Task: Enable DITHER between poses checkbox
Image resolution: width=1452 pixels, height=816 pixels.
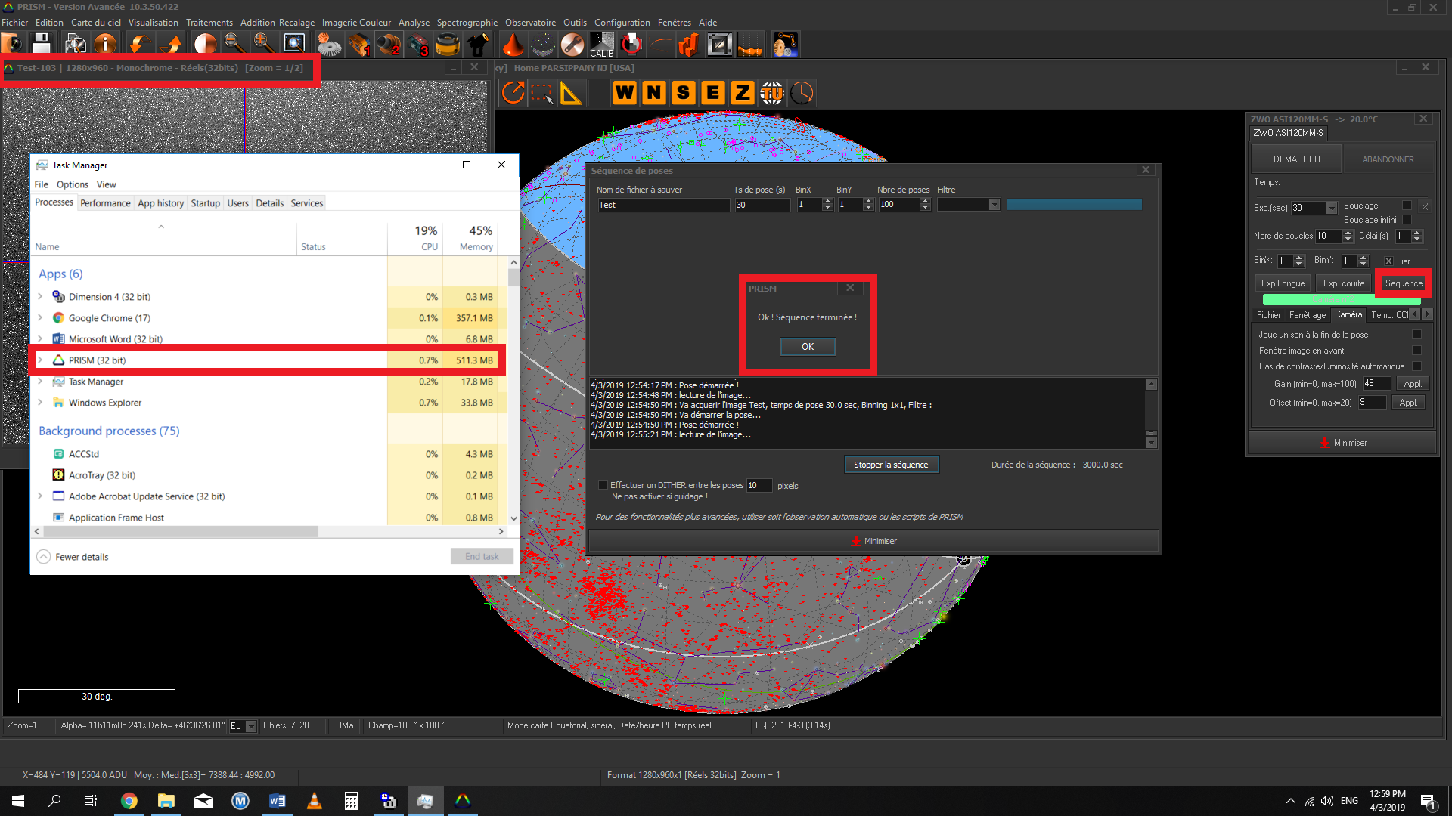Action: tap(603, 485)
